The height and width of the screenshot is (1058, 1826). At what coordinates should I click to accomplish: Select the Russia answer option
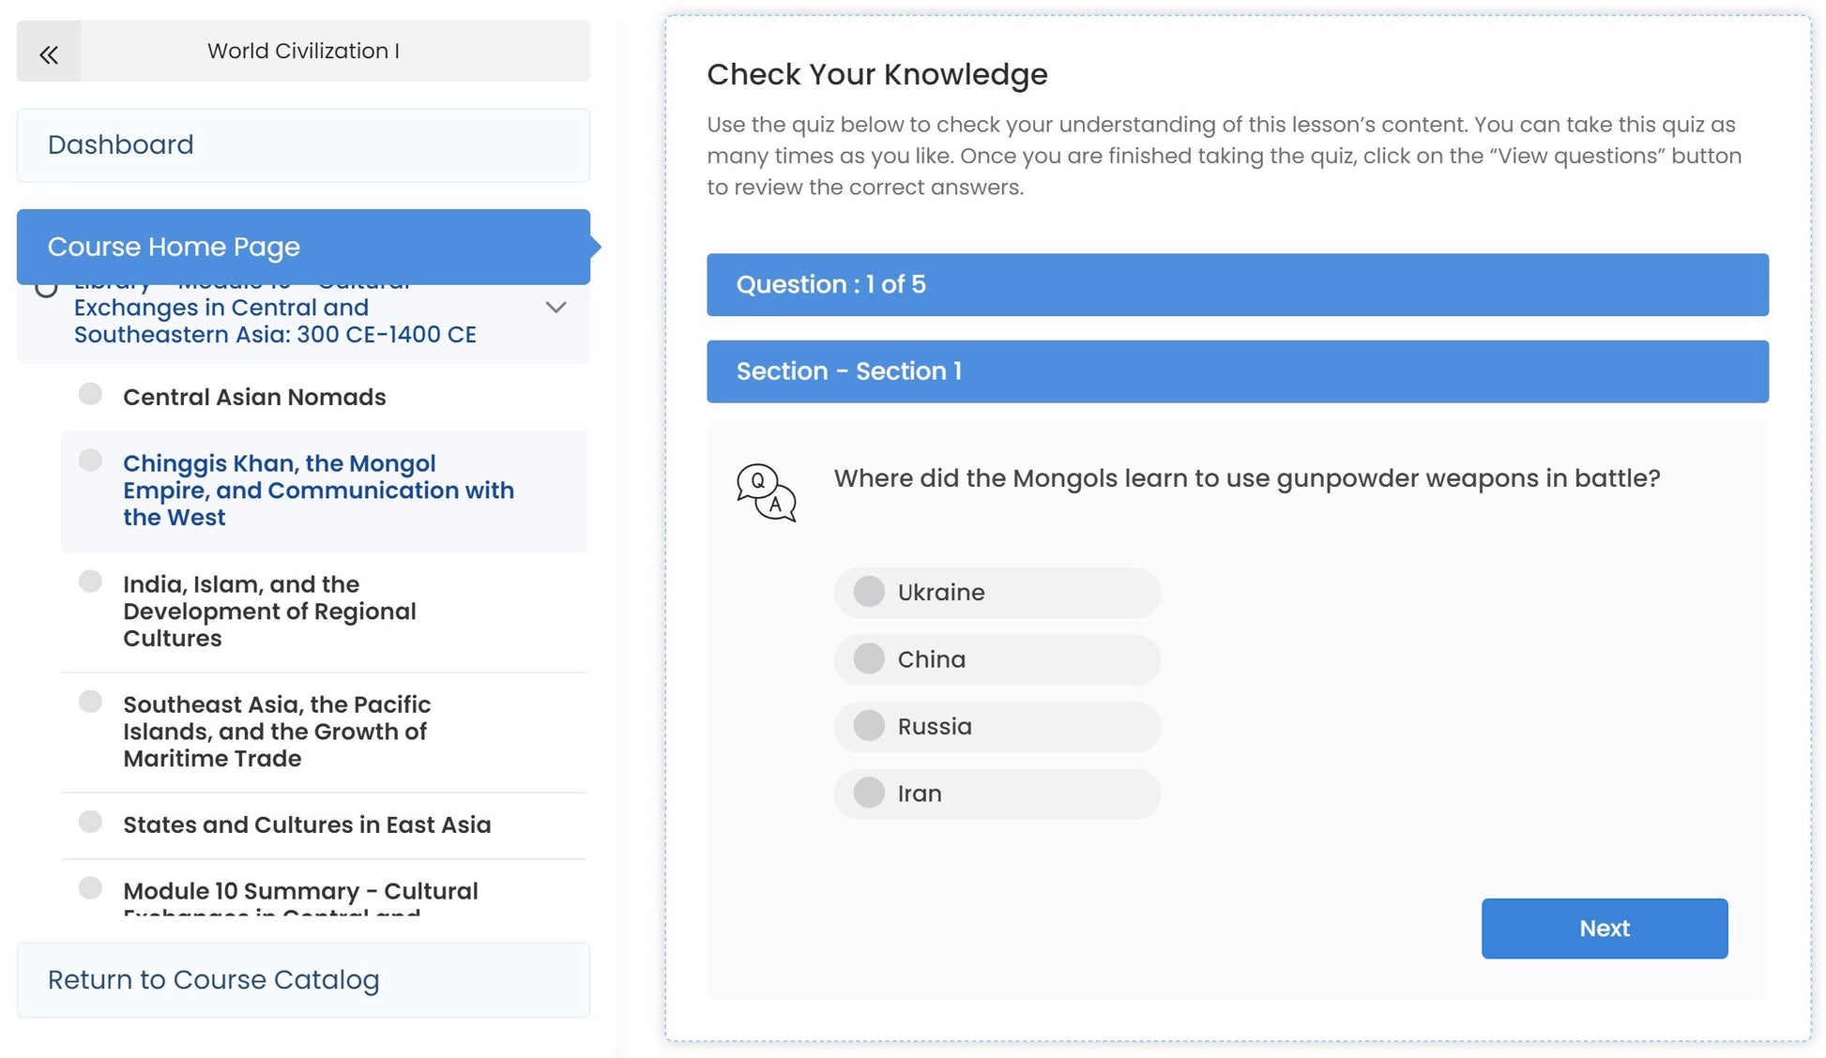869,726
